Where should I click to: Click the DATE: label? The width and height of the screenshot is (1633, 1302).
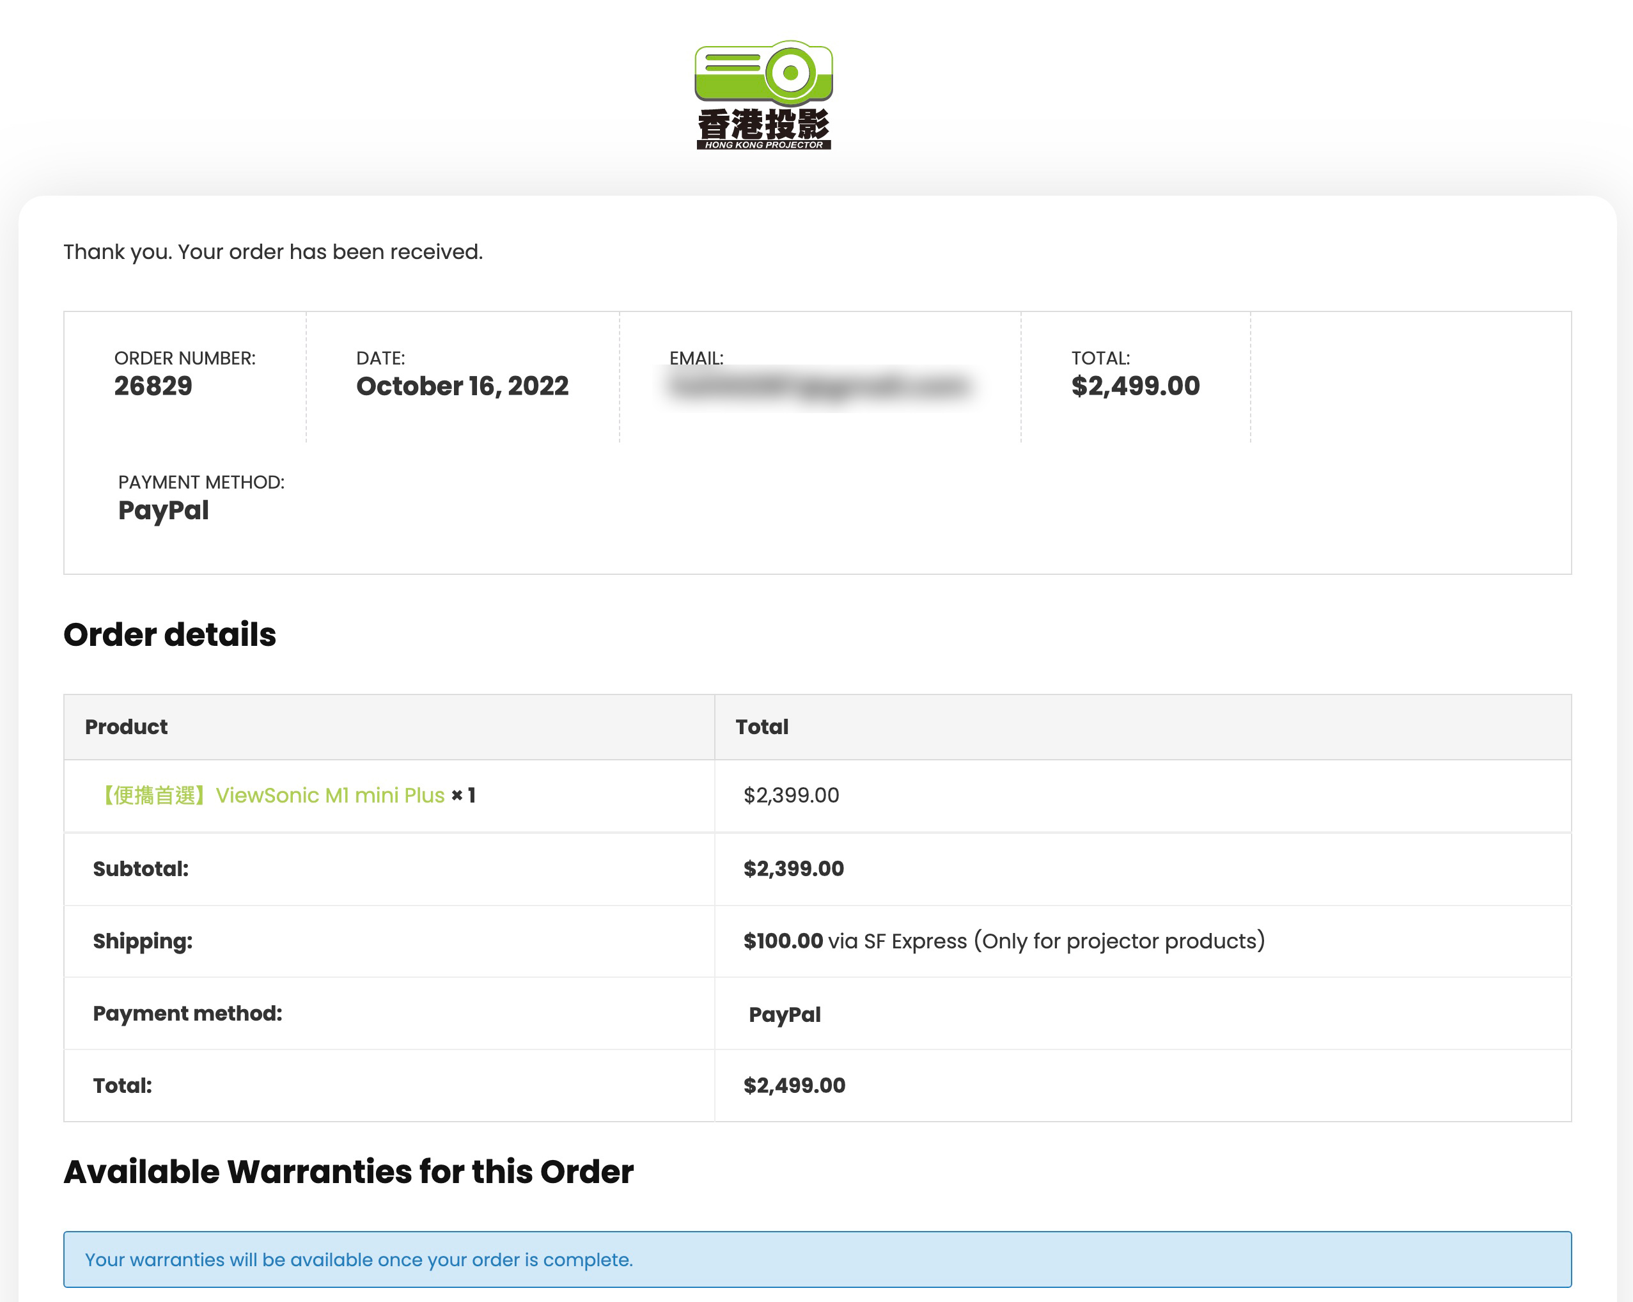(380, 358)
